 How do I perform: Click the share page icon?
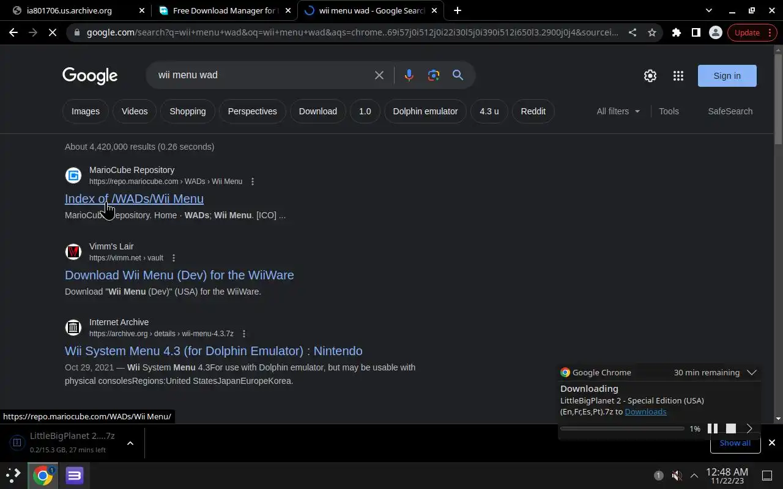(x=633, y=32)
